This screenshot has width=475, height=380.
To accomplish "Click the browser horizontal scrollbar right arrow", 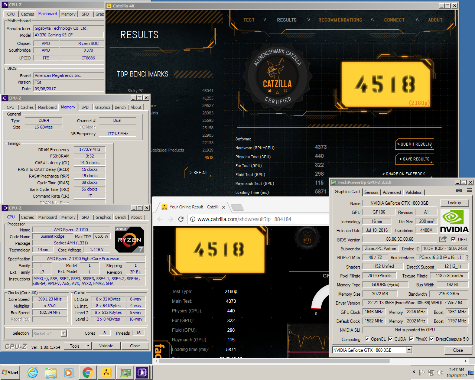I will (x=466, y=361).
